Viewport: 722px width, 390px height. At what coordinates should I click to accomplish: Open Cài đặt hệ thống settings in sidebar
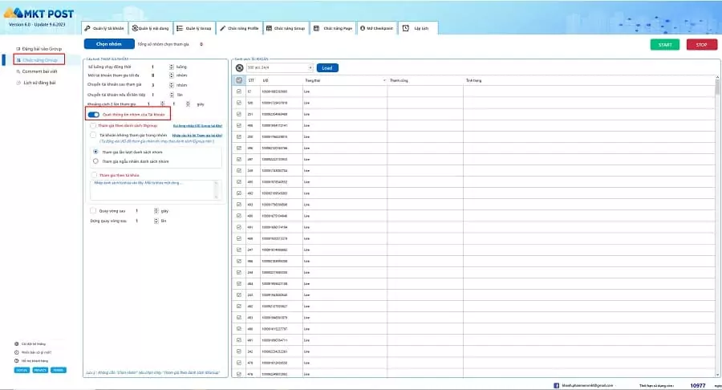pos(30,344)
